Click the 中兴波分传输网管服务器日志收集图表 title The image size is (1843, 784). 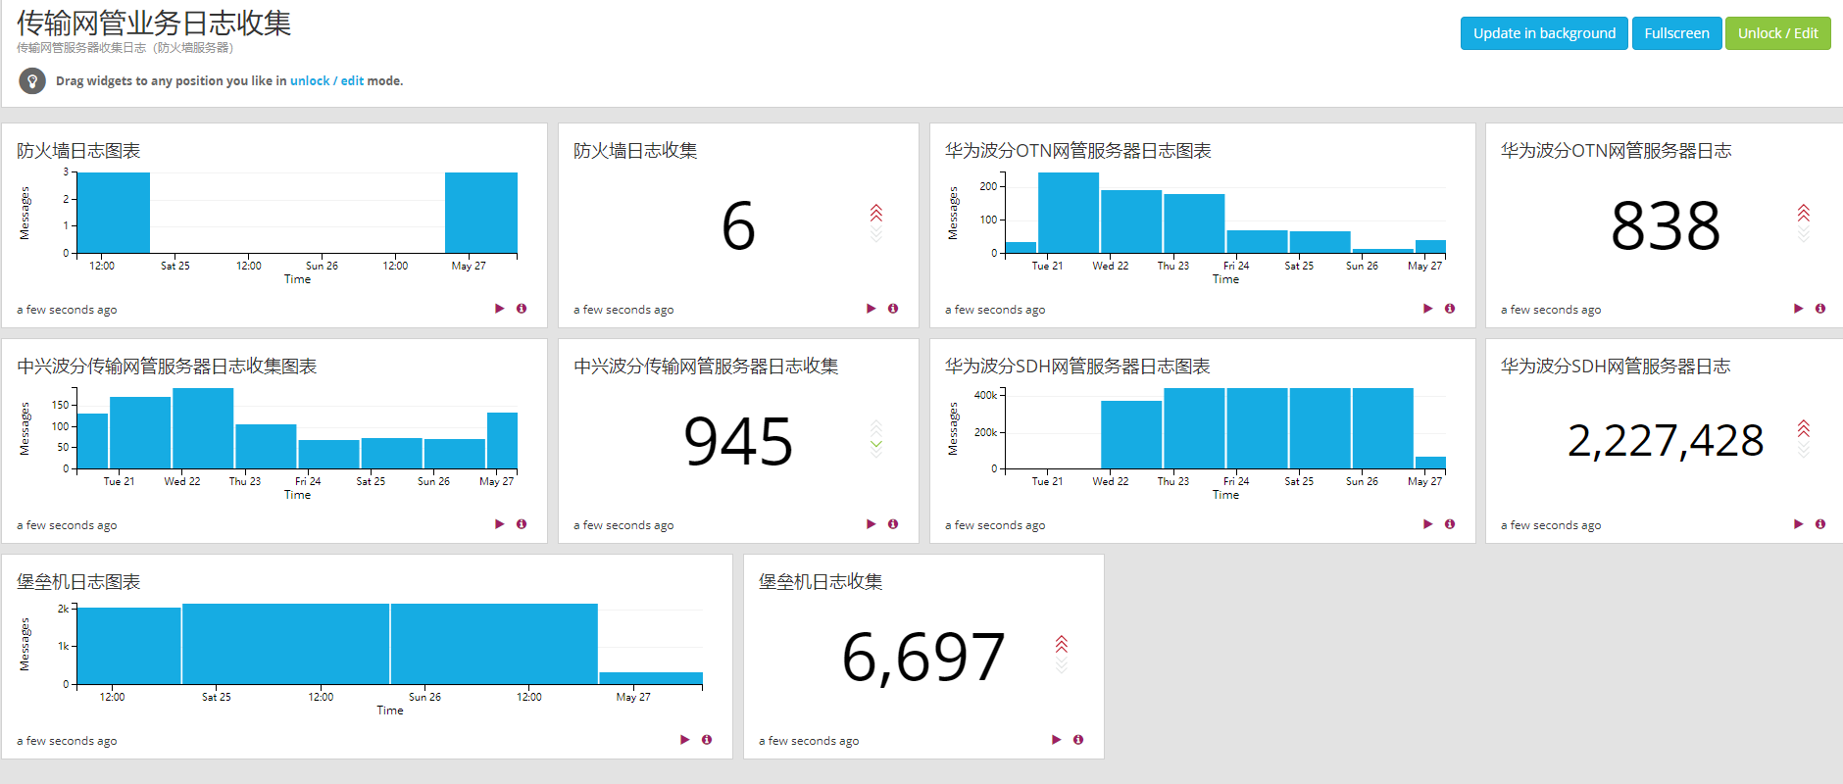click(x=167, y=367)
